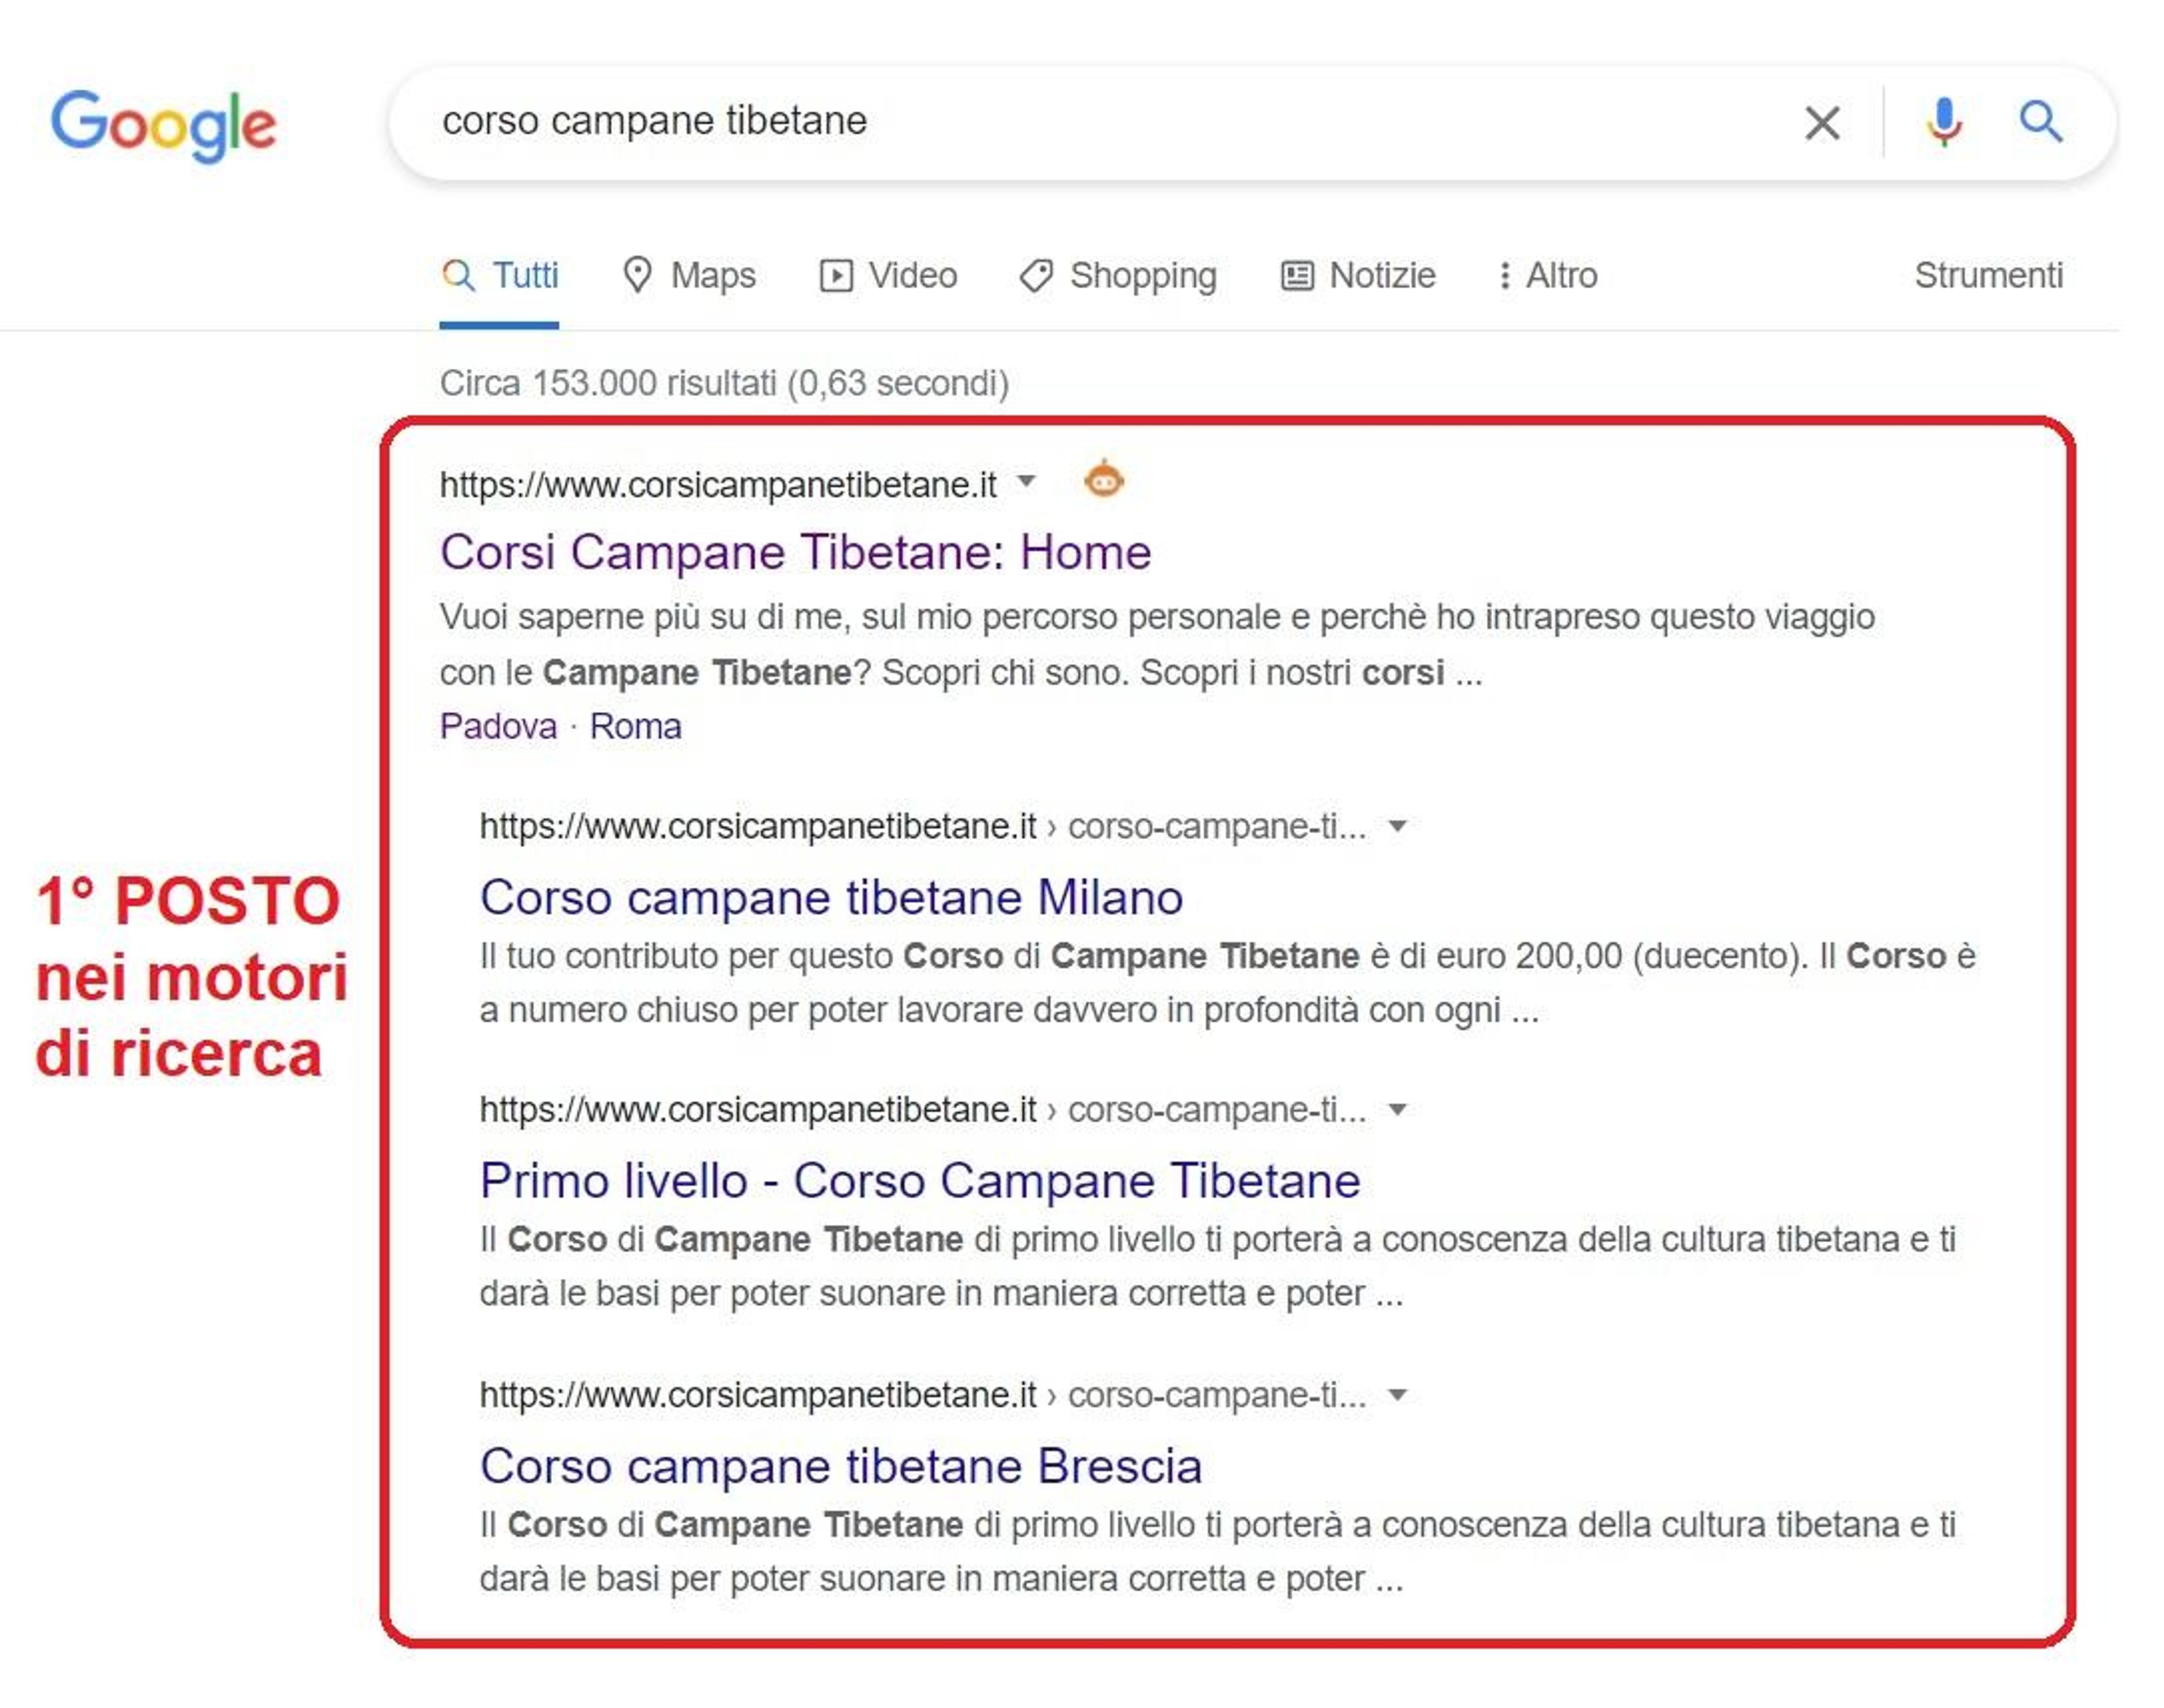Expand arrow beside Milano result URL
Screen dimensions: 2164x1708
1398,826
